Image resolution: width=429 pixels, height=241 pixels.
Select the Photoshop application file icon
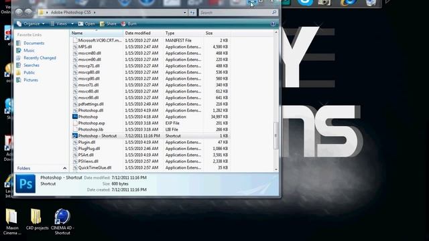pos(75,116)
